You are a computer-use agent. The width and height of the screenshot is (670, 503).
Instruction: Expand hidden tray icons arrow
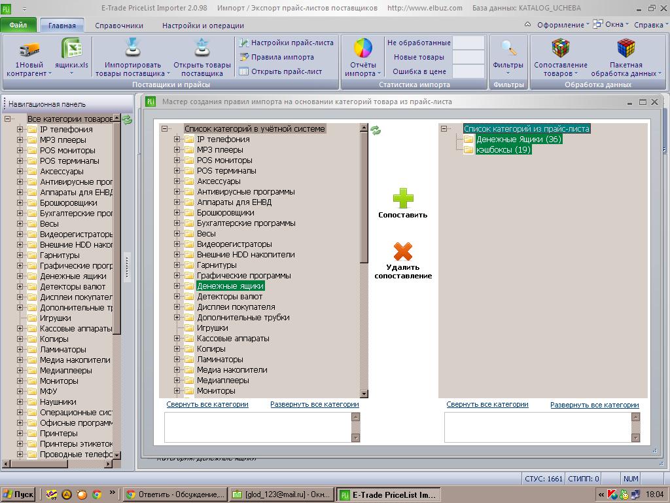pyautogui.click(x=601, y=495)
